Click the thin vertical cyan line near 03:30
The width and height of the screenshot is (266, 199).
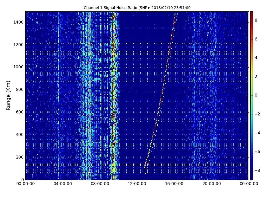[59, 96]
